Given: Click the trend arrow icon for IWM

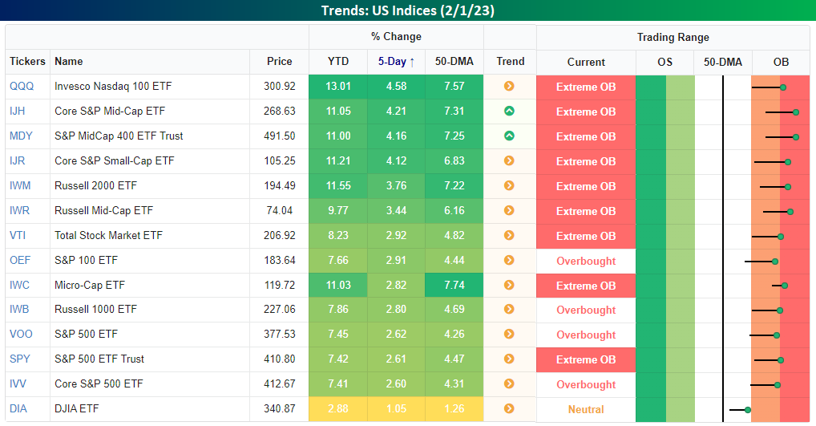Looking at the screenshot, I should 509,185.
